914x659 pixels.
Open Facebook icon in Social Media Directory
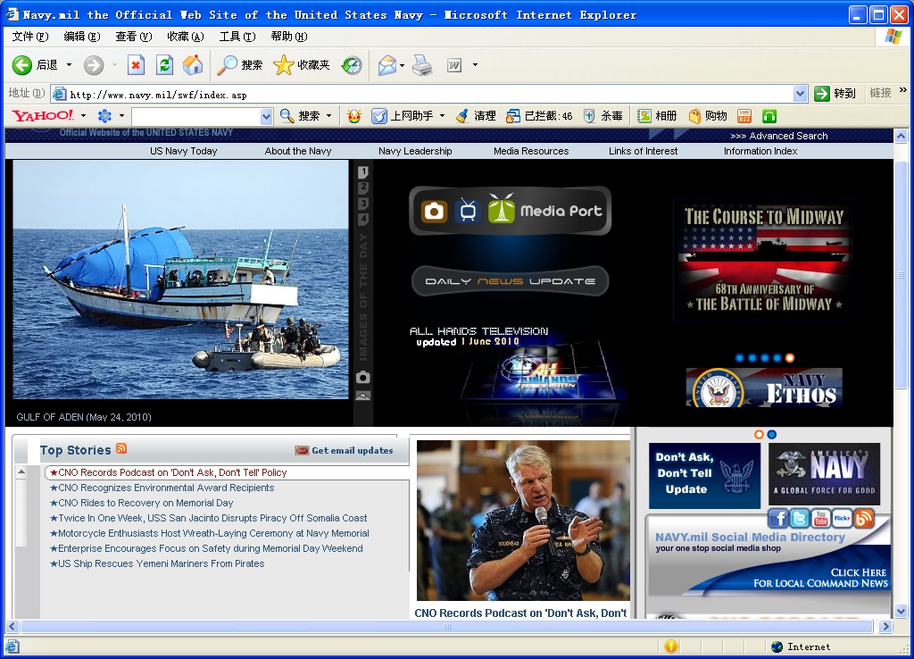tap(778, 518)
